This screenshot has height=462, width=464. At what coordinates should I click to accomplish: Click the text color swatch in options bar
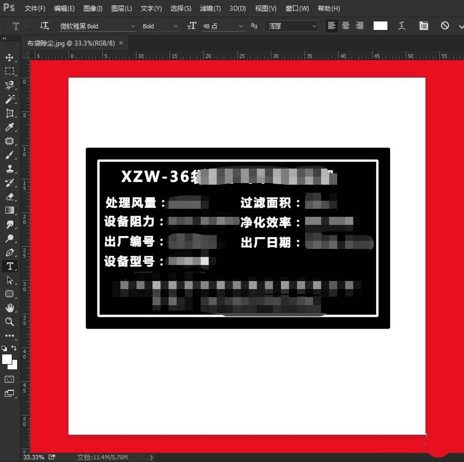[381, 26]
